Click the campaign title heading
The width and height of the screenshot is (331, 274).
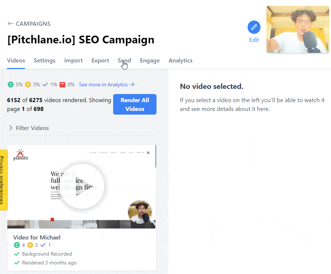(x=81, y=40)
